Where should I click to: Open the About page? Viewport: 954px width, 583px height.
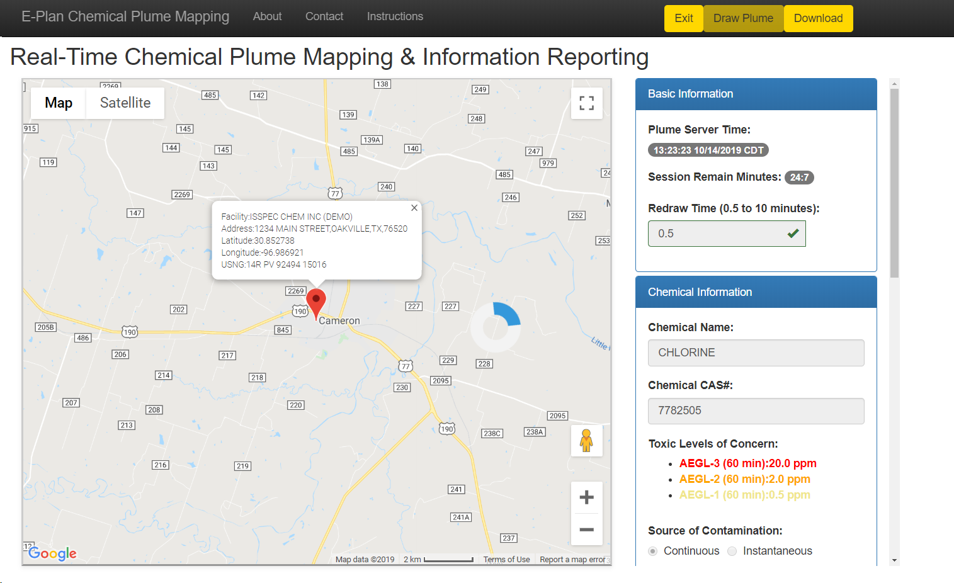(x=267, y=16)
